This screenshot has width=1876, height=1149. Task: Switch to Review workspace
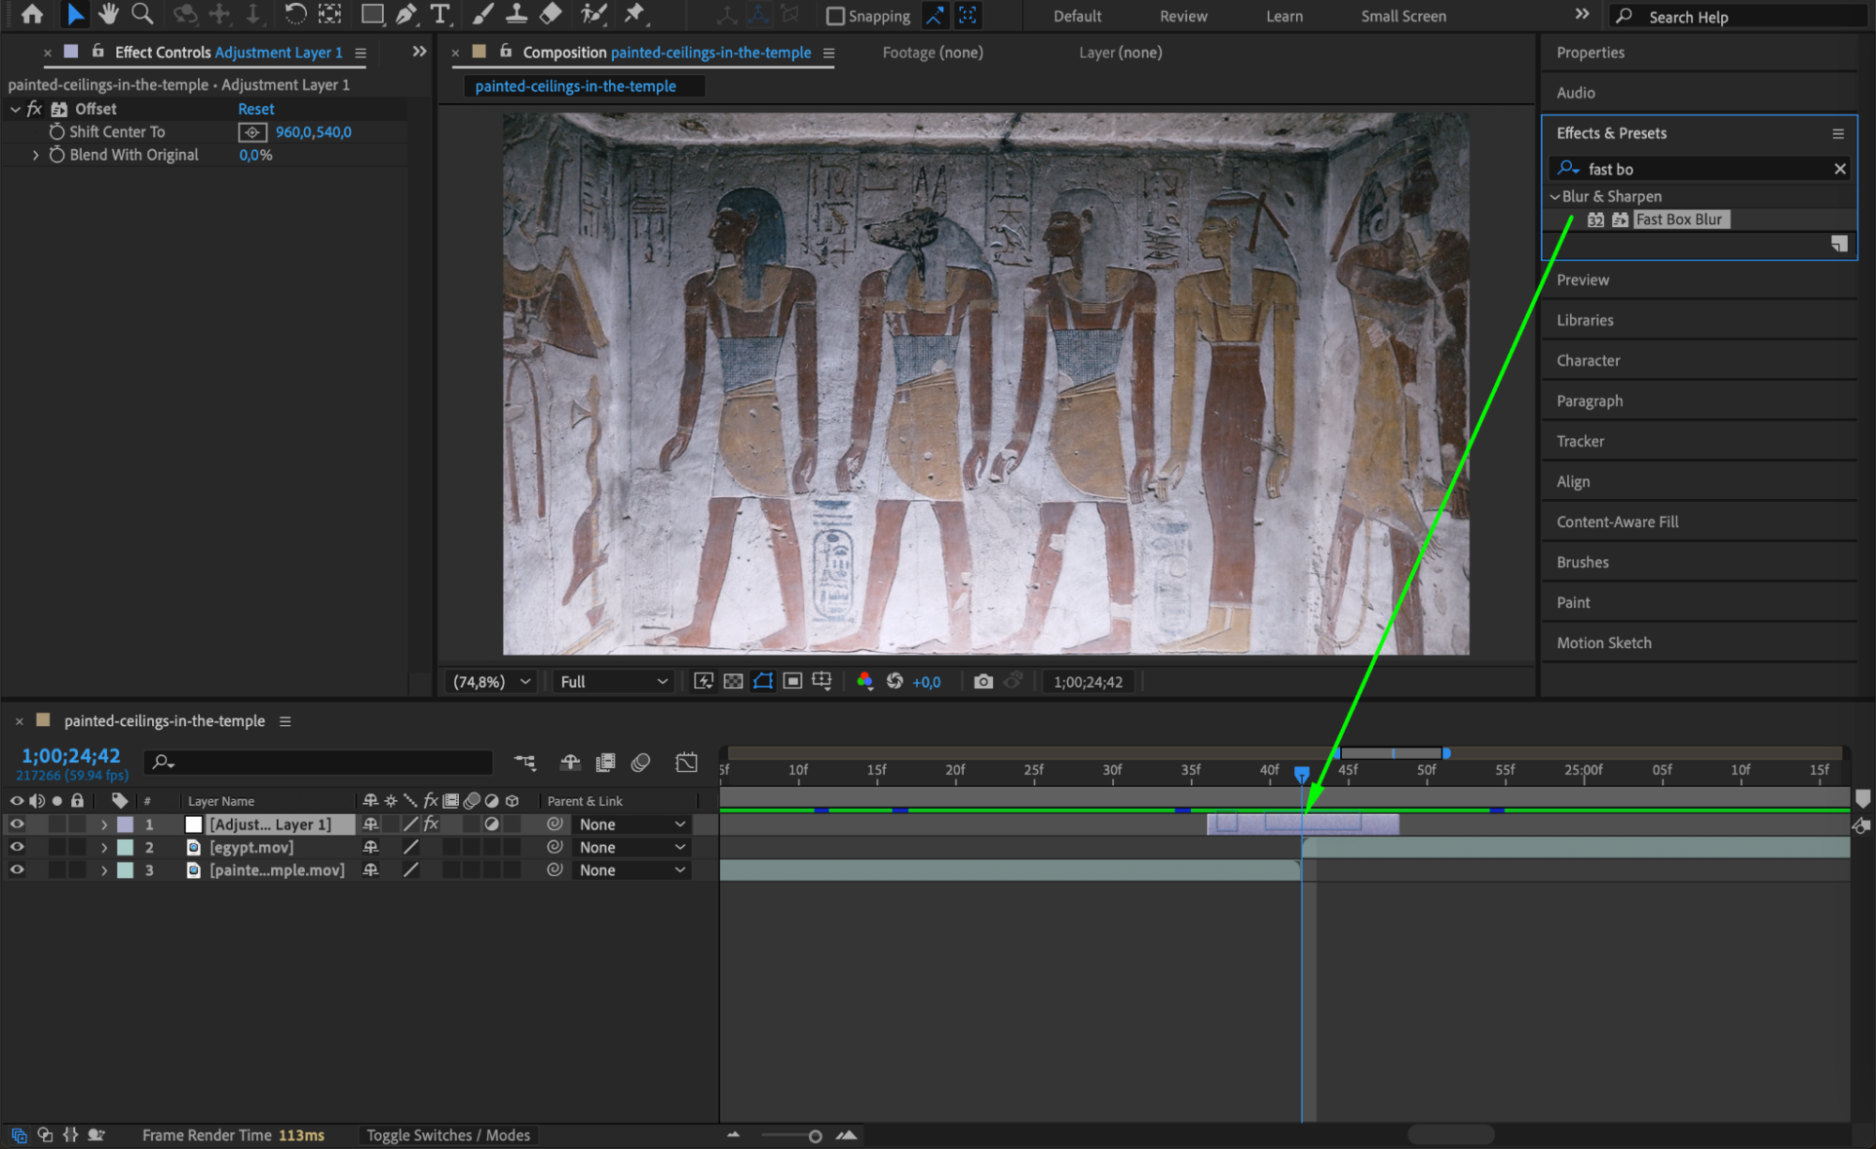coord(1183,16)
